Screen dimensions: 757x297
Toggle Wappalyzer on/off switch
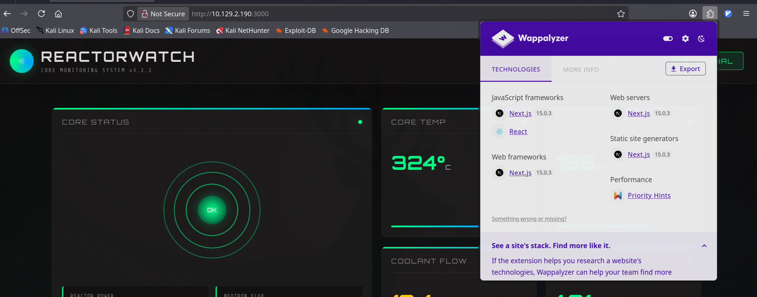tap(668, 39)
